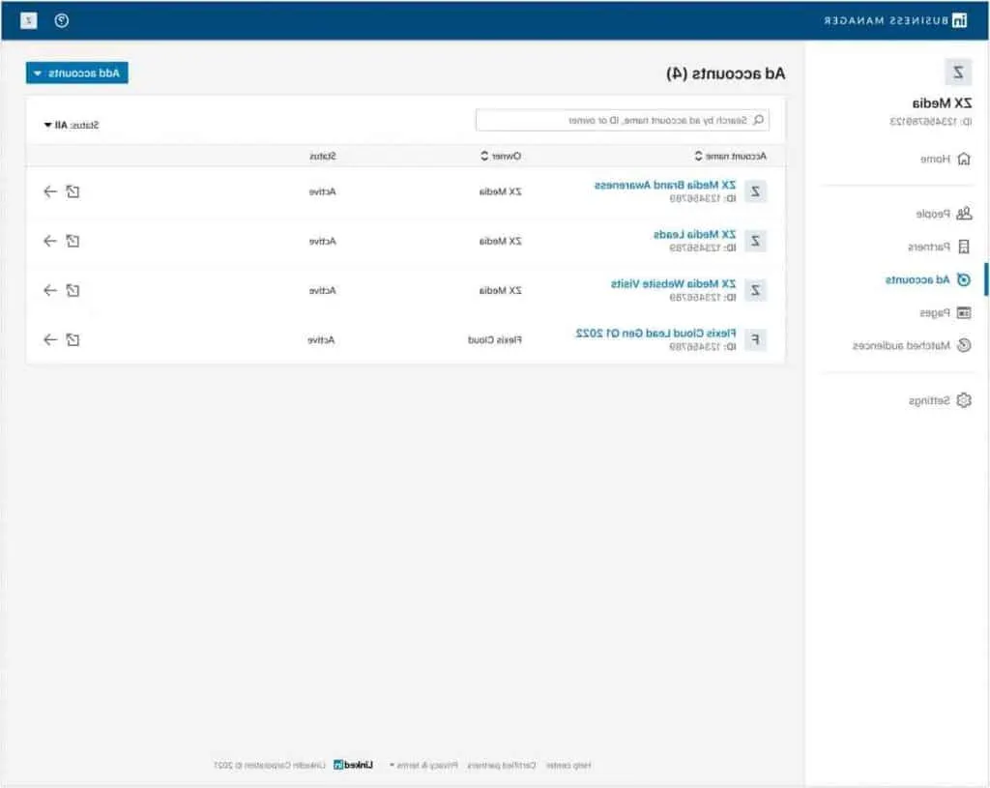Viewport: 990px width, 788px height.
Task: Click the Active status of ZX Media Leads
Action: (x=323, y=241)
